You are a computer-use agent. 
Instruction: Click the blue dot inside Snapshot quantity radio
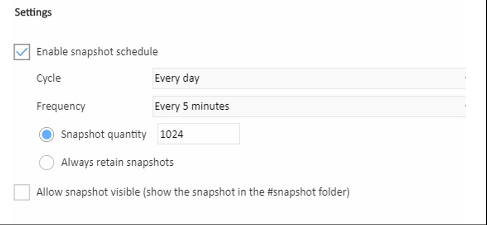pos(47,134)
